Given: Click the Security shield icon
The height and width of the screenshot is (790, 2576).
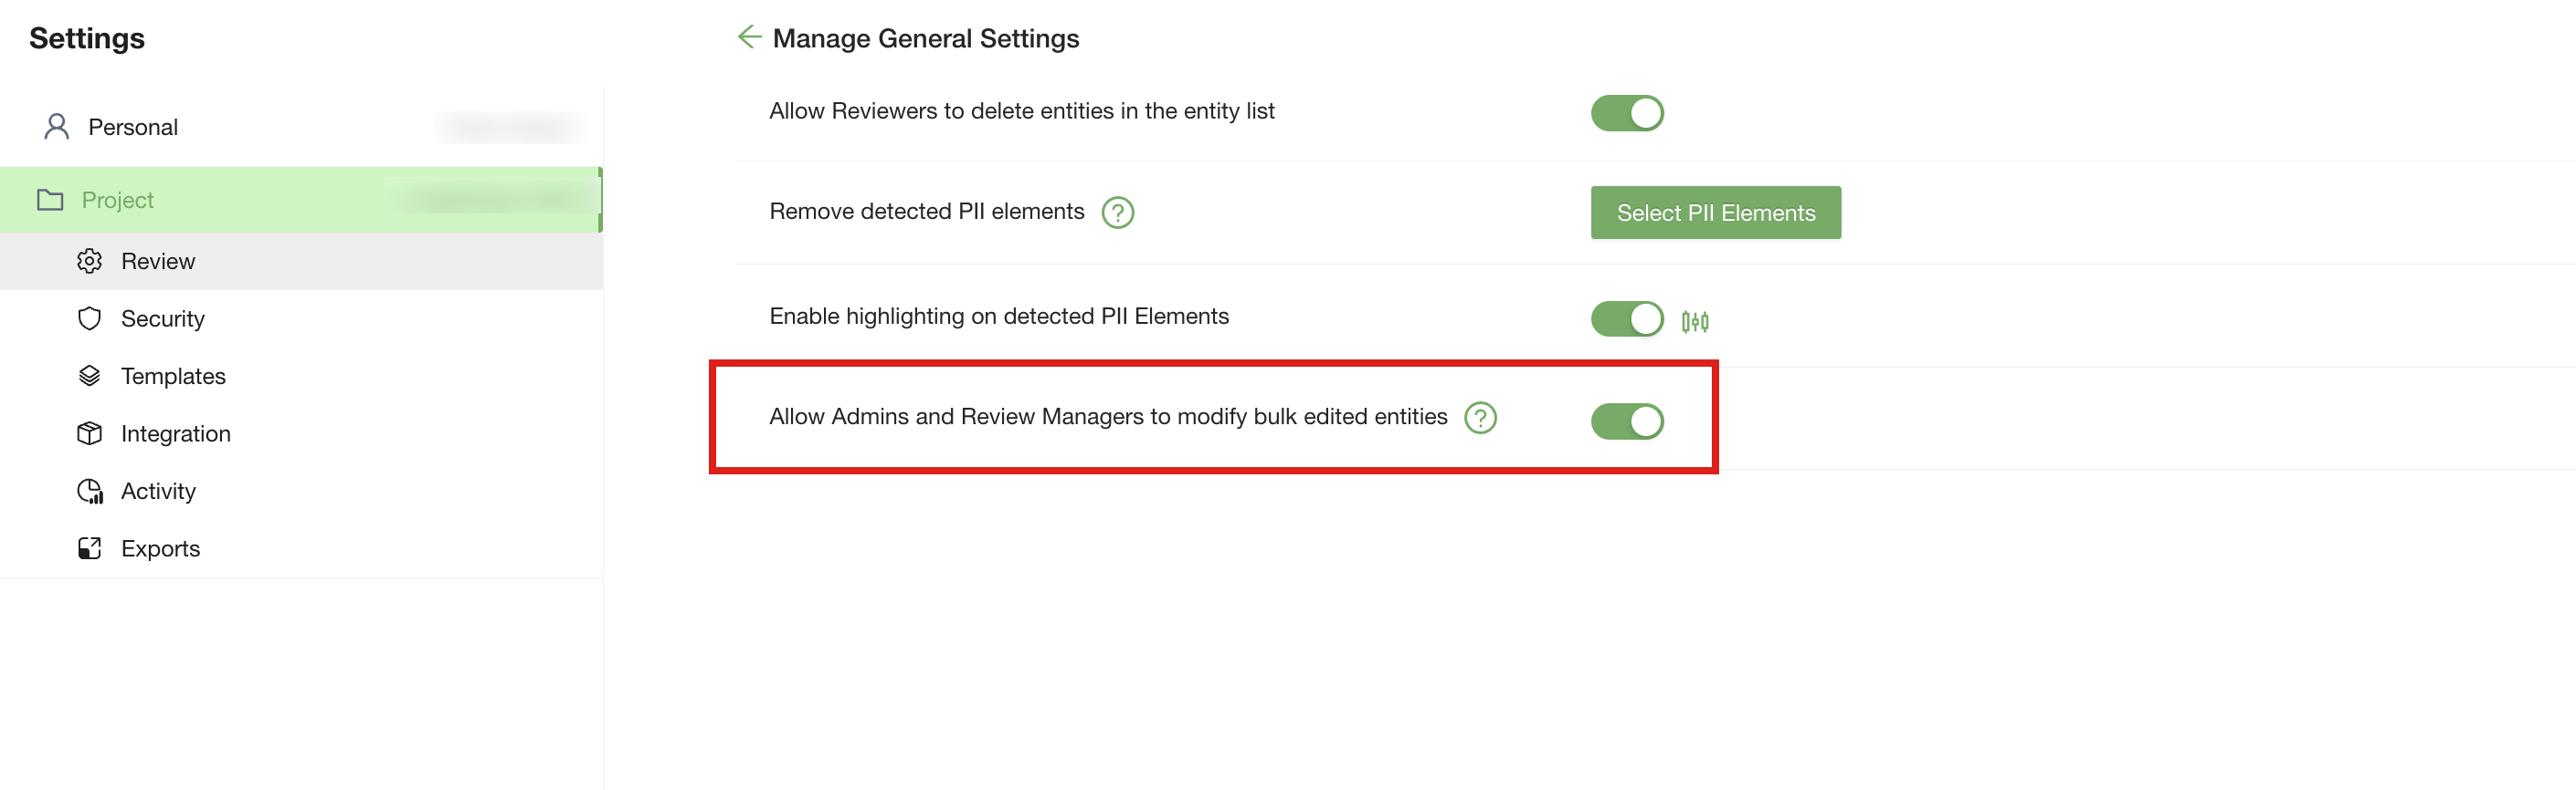Looking at the screenshot, I should point(90,318).
